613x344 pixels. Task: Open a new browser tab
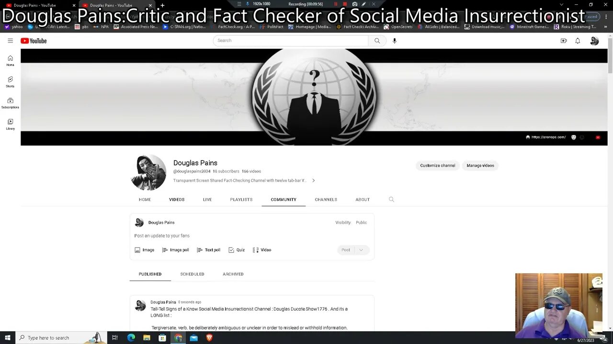point(162,5)
